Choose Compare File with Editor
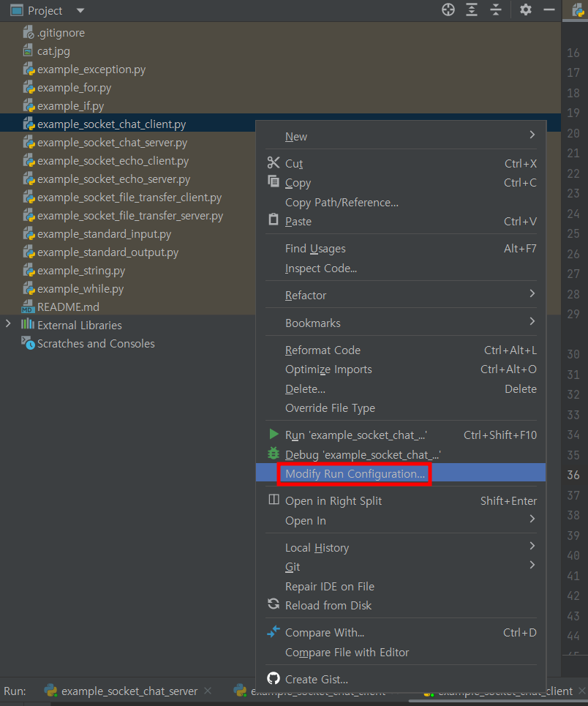This screenshot has width=588, height=706. [x=401, y=653]
